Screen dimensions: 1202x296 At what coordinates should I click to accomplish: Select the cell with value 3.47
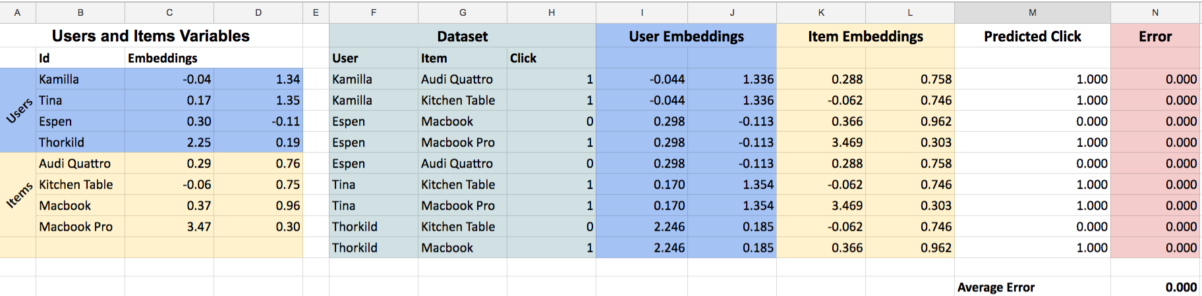point(169,226)
